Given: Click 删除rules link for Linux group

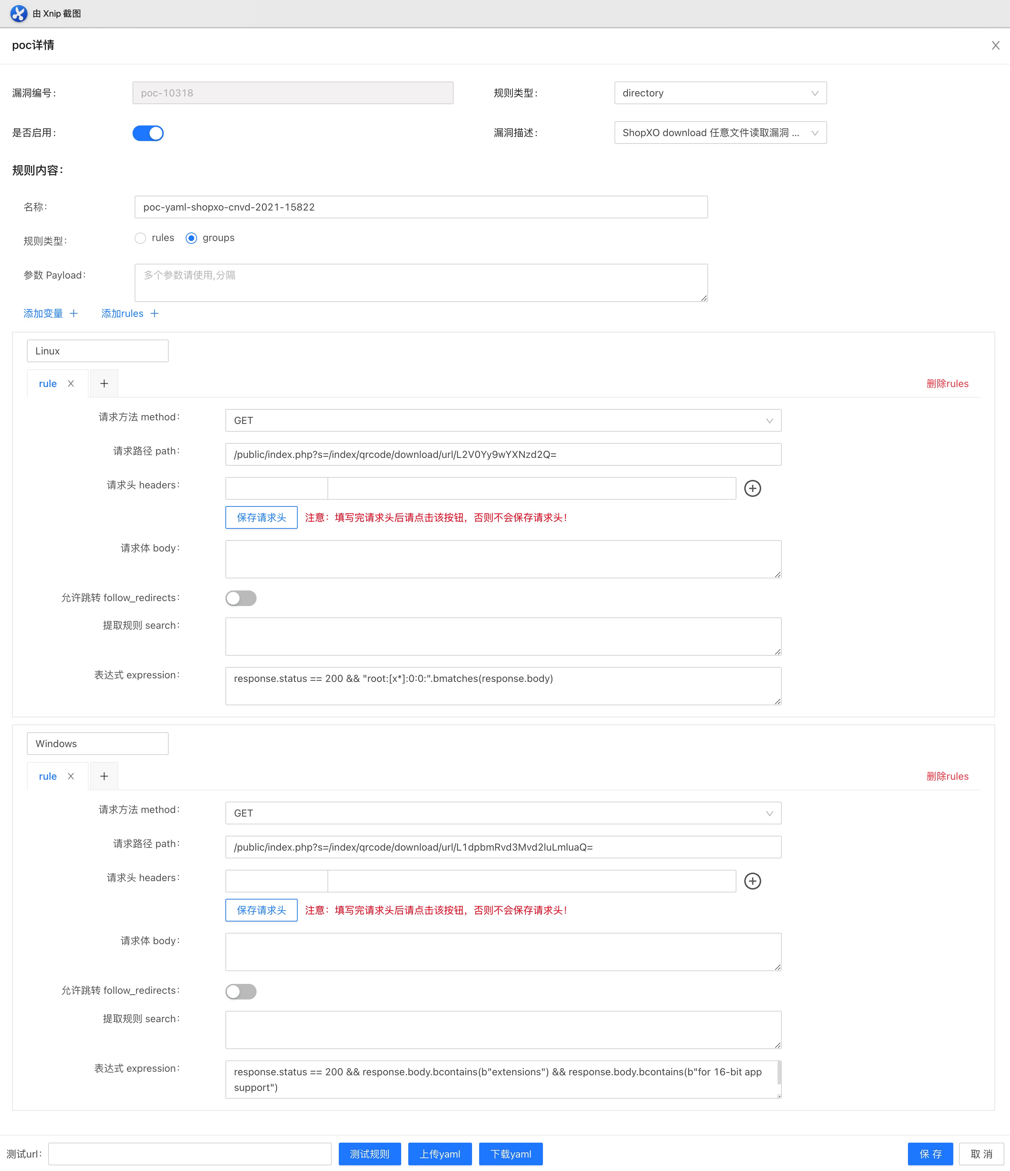Looking at the screenshot, I should 947,384.
